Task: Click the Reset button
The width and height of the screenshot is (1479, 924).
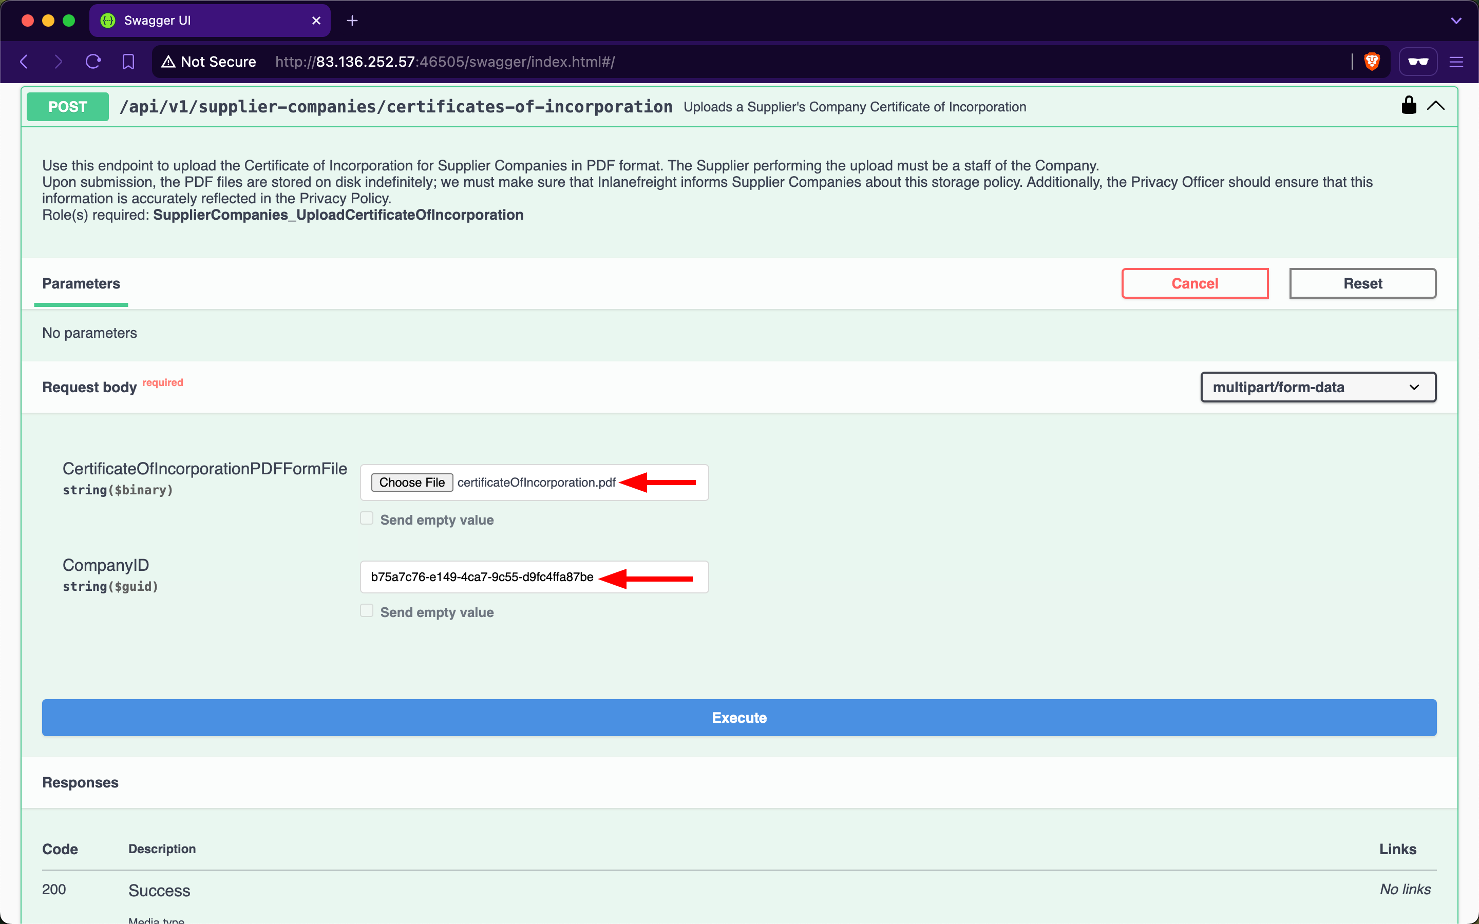Action: (x=1363, y=283)
